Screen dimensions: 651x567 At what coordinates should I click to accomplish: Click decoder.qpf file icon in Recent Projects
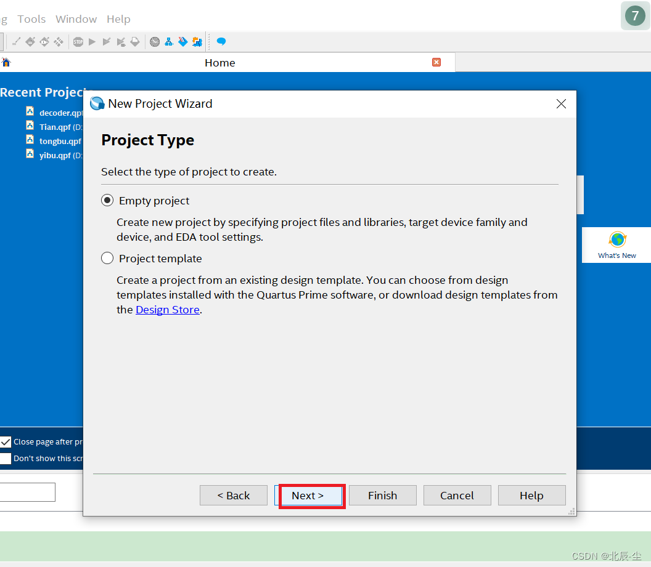[x=30, y=111]
